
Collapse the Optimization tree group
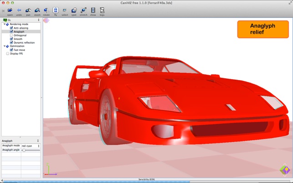click(5, 46)
